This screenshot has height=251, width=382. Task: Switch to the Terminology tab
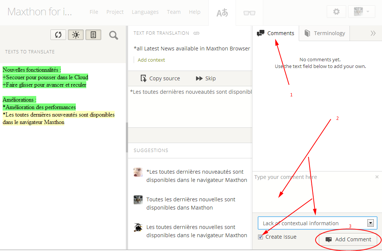click(x=324, y=33)
